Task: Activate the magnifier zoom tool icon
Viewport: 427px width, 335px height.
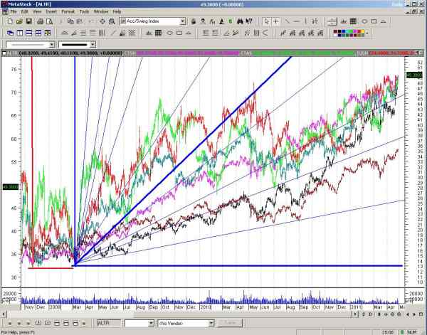Action: point(112,21)
